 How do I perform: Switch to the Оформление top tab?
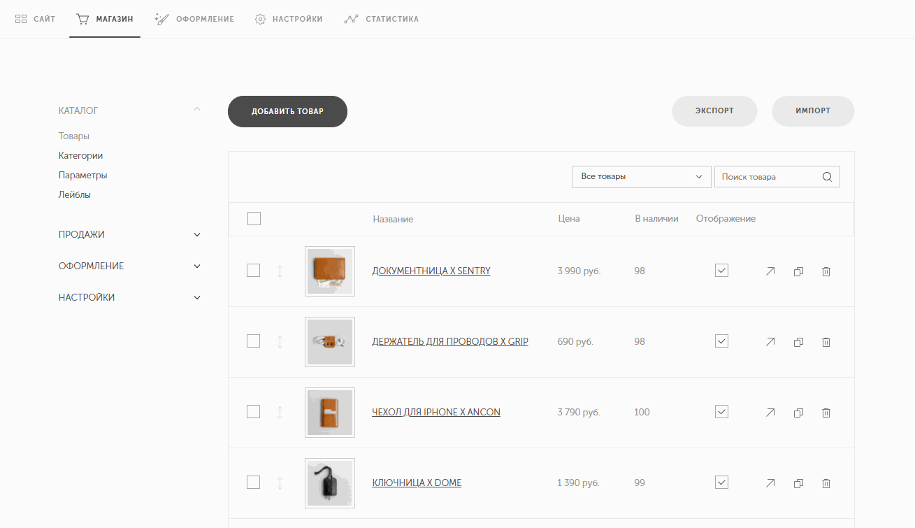194,19
